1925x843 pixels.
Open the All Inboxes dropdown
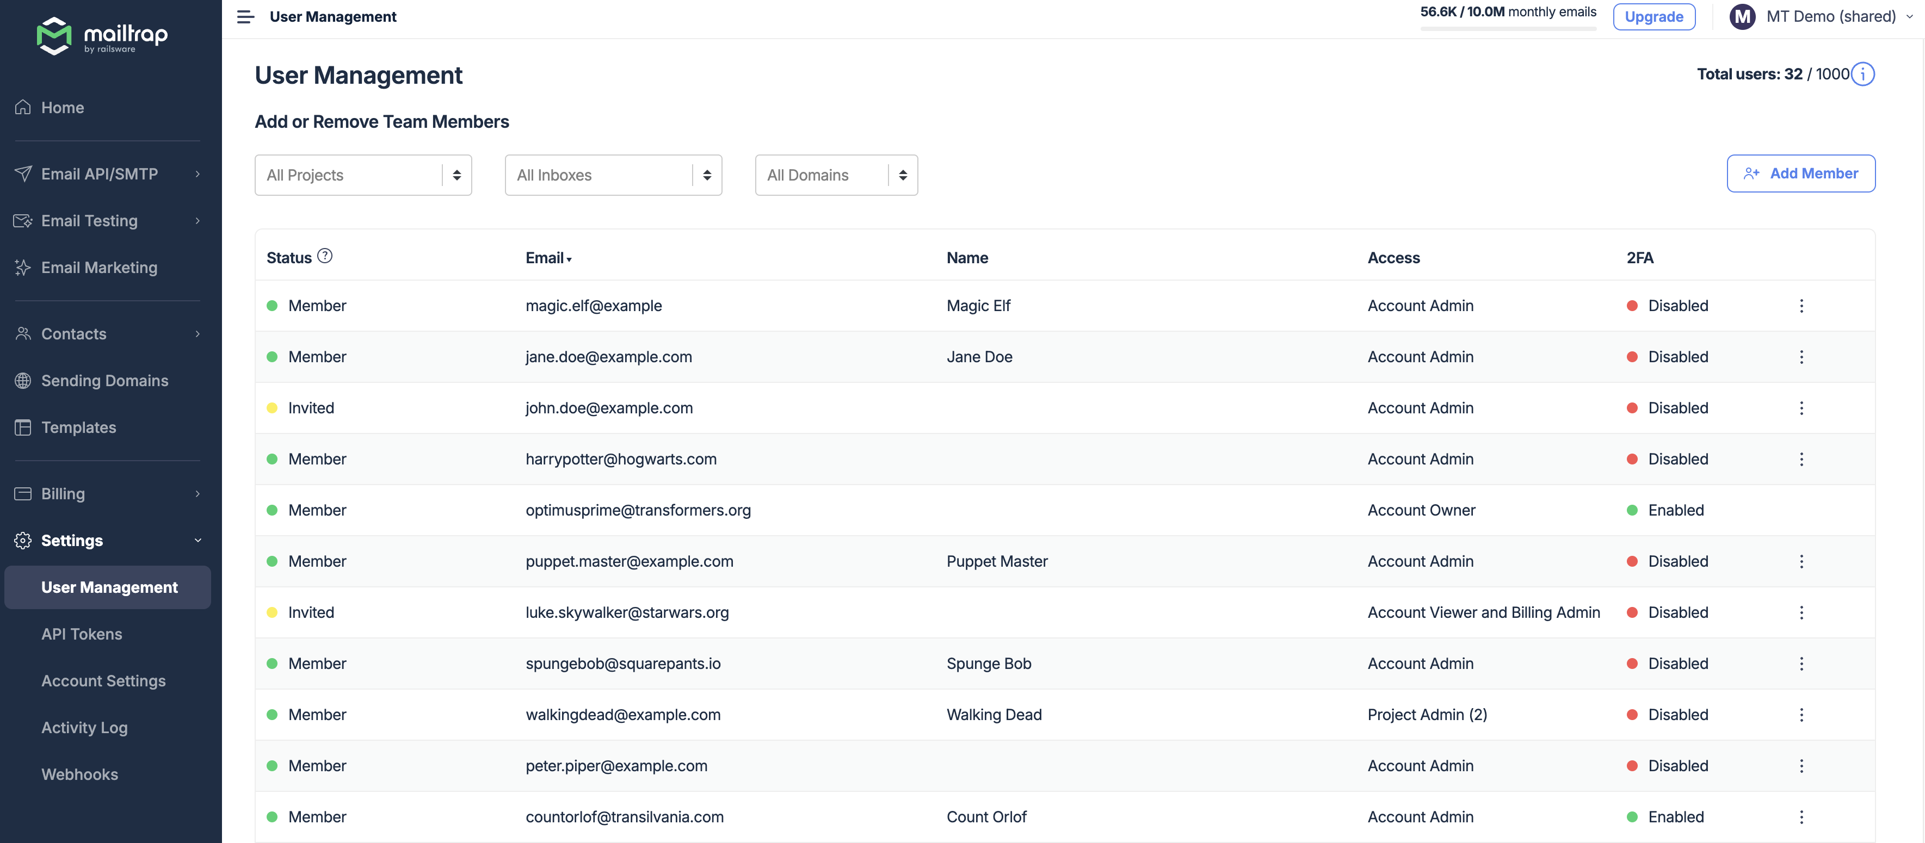(x=613, y=175)
